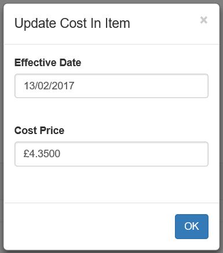223x253 pixels.
Task: Select the 13/02/2017 date value
Action: 49,86
